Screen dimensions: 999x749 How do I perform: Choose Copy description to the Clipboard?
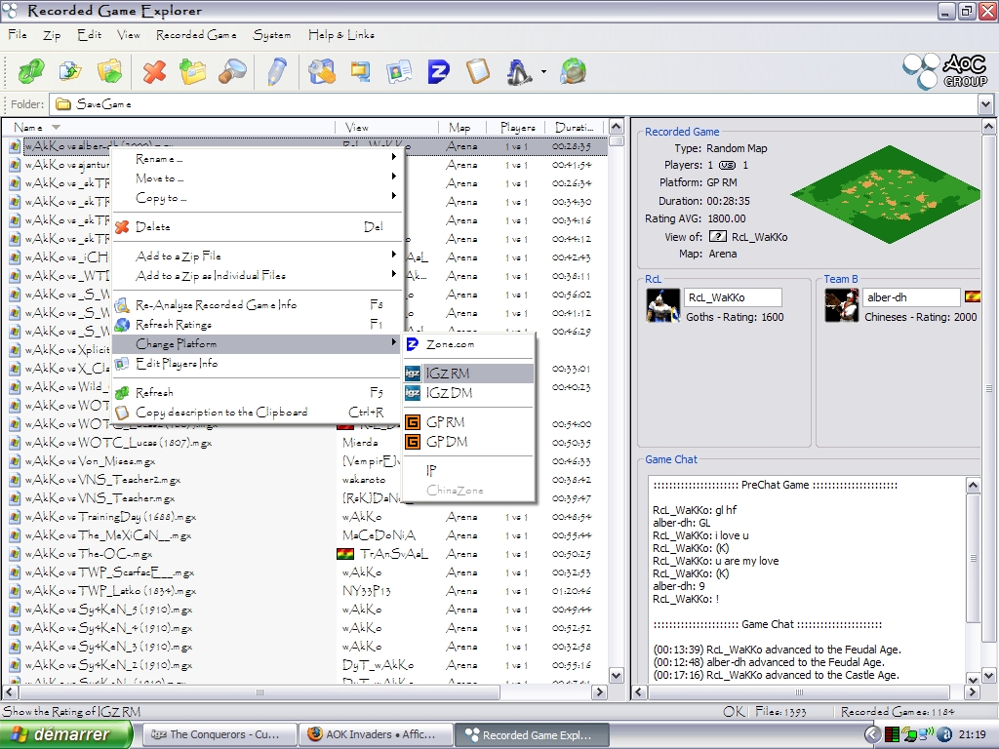click(258, 413)
